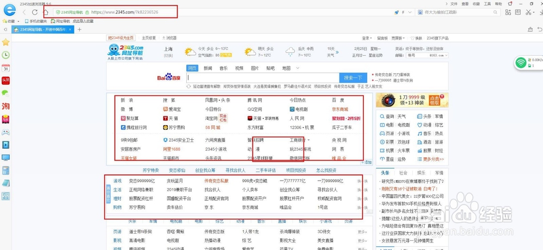
Task: Click the 点击领取 ad button
Action: [434, 100]
